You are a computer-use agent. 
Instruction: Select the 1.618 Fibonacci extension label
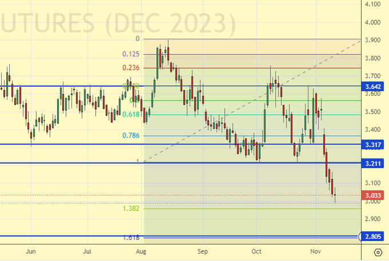tap(132, 237)
